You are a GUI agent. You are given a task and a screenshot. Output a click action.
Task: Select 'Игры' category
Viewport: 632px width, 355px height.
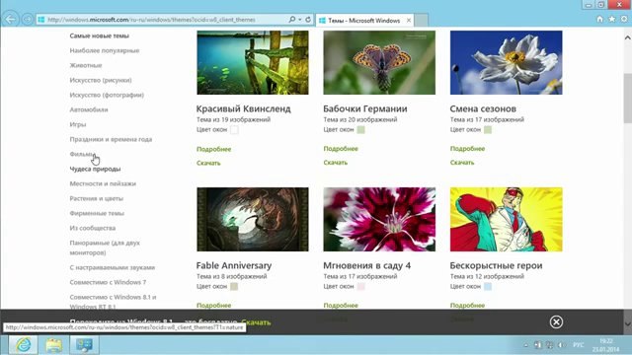(x=78, y=124)
